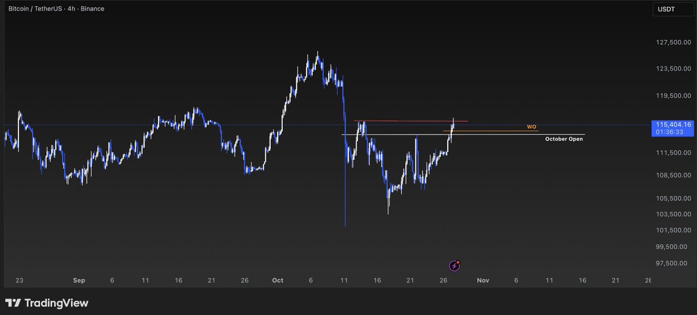Select the red horizontal resistance line
The width and height of the screenshot is (697, 315).
pos(411,121)
